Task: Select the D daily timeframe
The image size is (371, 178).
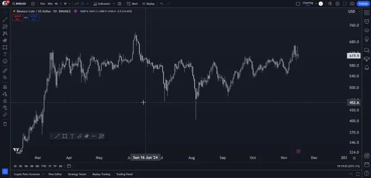Action: pyautogui.click(x=61, y=4)
